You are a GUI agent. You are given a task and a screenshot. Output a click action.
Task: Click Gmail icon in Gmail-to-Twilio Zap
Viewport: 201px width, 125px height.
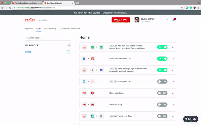coord(84,93)
